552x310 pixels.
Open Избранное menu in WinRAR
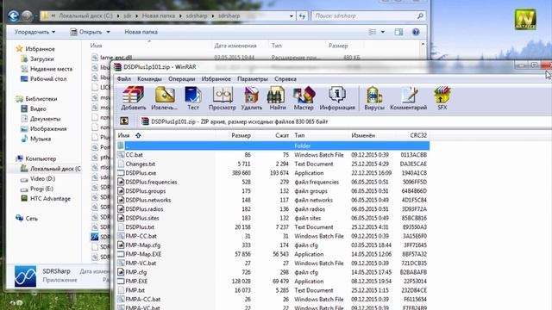pos(216,79)
